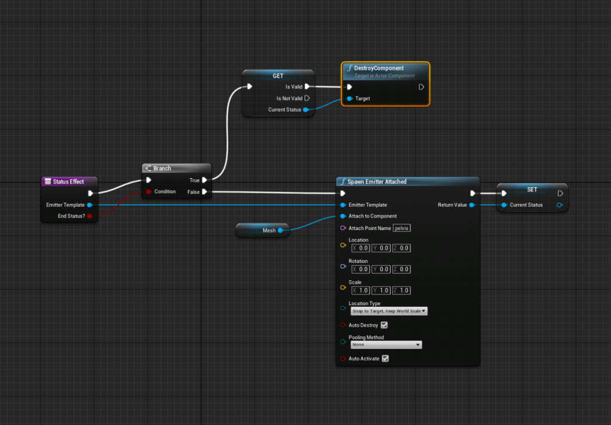
Task: Open the Location Type dropdown
Action: [389, 311]
